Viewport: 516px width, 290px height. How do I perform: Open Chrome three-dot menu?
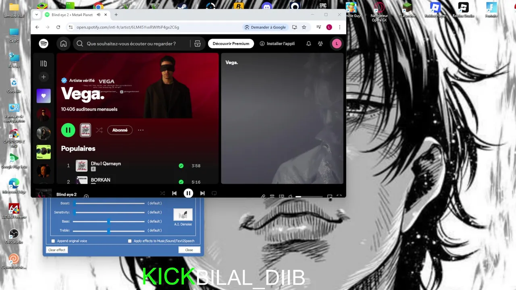339,27
